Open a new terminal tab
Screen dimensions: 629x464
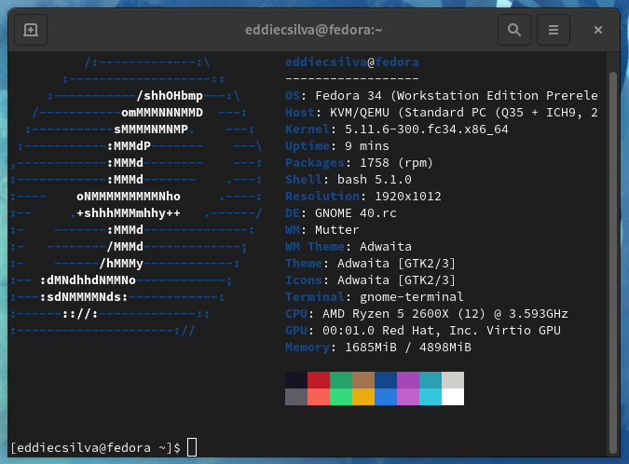pyautogui.click(x=30, y=30)
